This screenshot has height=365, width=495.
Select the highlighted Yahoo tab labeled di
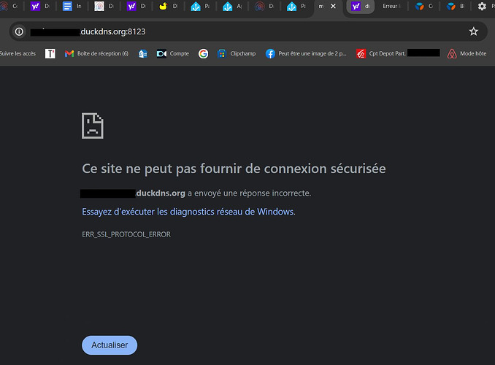360,6
